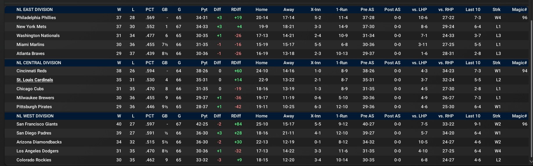
Task: Click the scroll-down arrow of the standings scrollbar
Action: 531,162
